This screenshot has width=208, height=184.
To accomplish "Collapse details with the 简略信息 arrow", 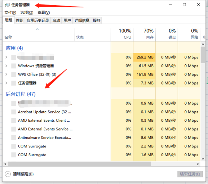I will coord(8,174).
